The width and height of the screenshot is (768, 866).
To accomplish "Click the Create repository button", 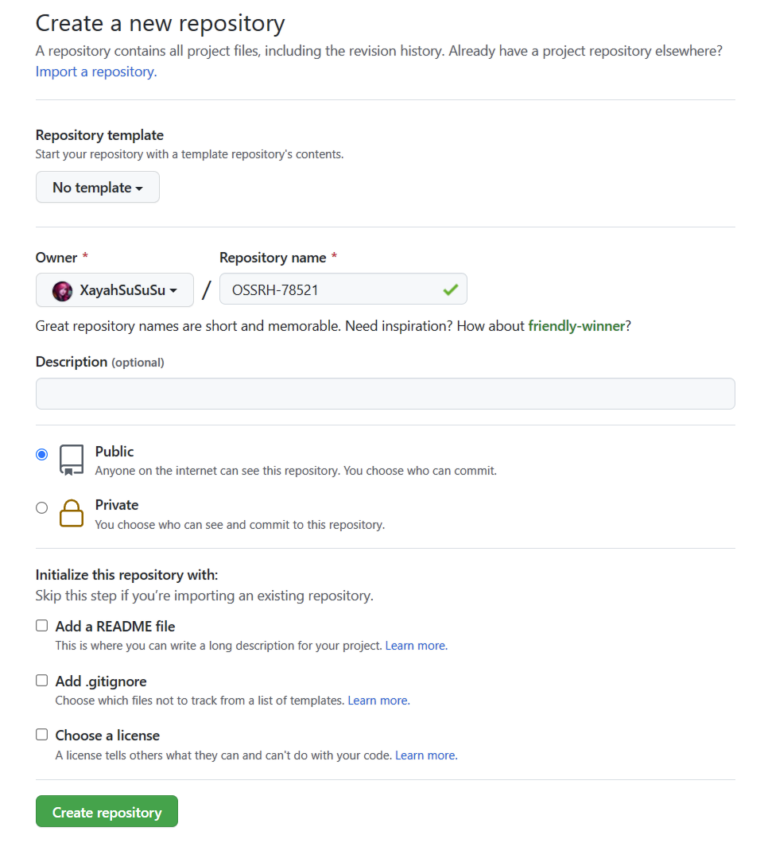I will click(107, 812).
